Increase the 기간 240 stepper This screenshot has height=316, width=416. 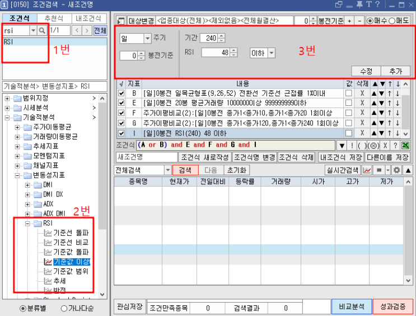[x=222, y=36]
